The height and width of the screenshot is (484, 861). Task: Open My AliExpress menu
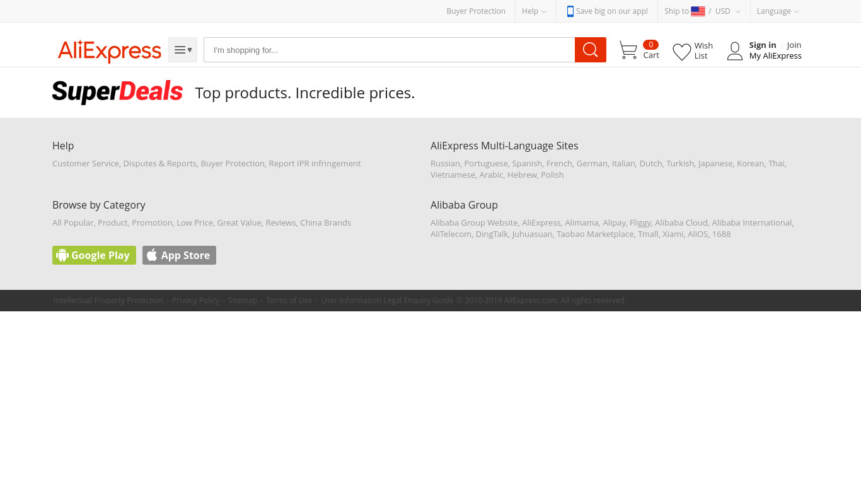(775, 55)
